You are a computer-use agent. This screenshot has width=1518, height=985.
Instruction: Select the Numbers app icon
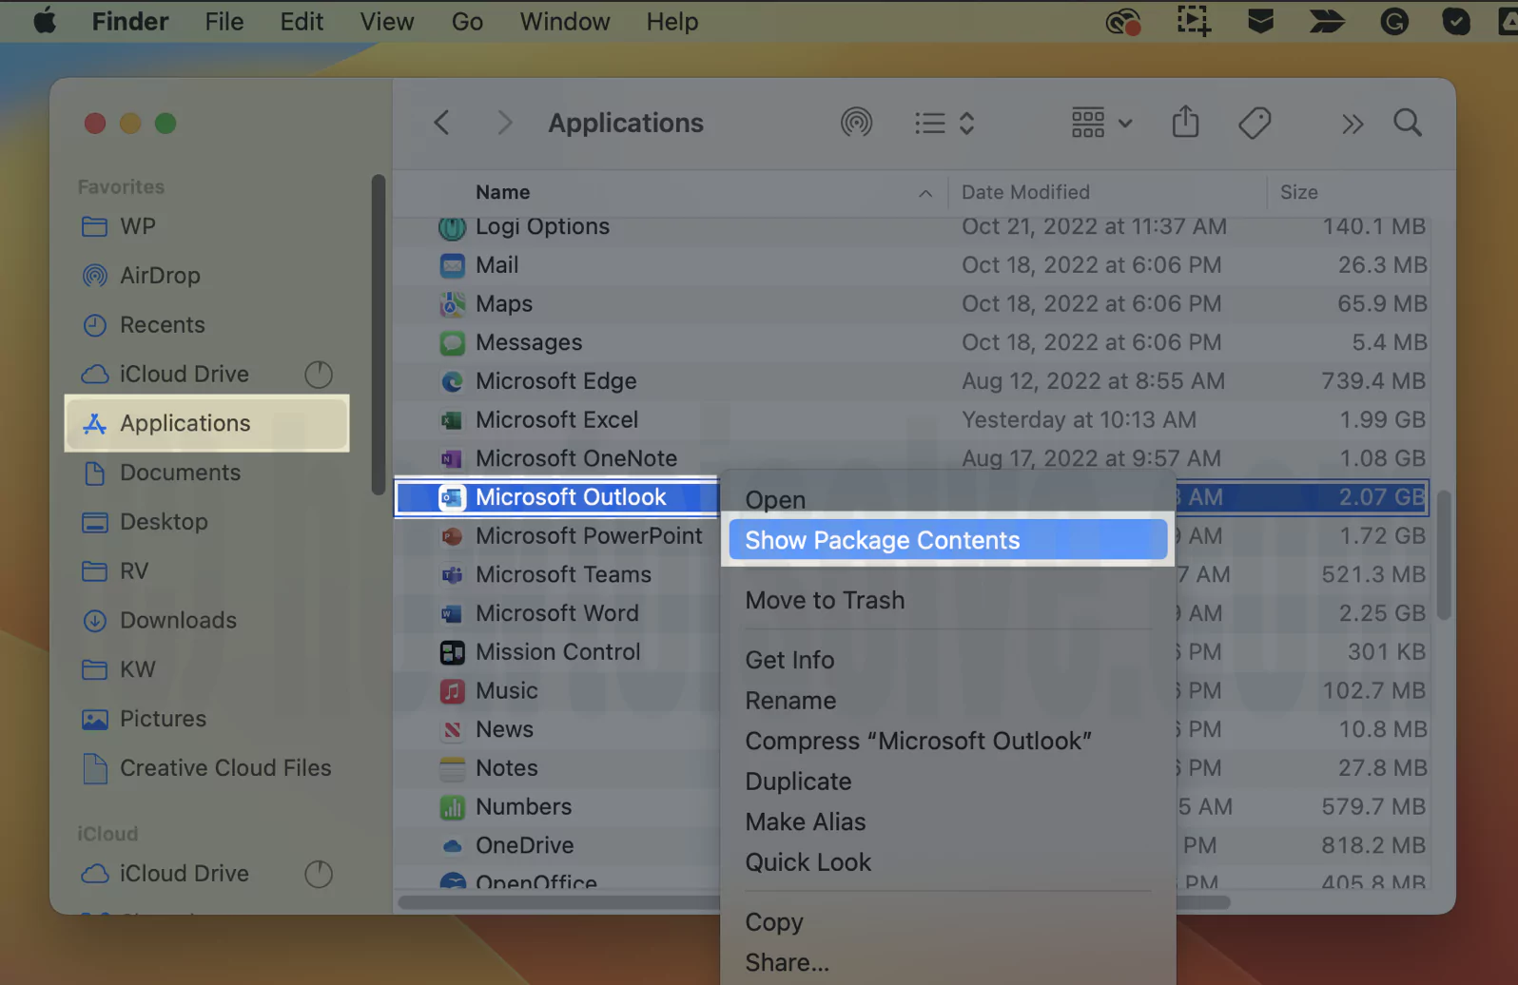coord(452,807)
